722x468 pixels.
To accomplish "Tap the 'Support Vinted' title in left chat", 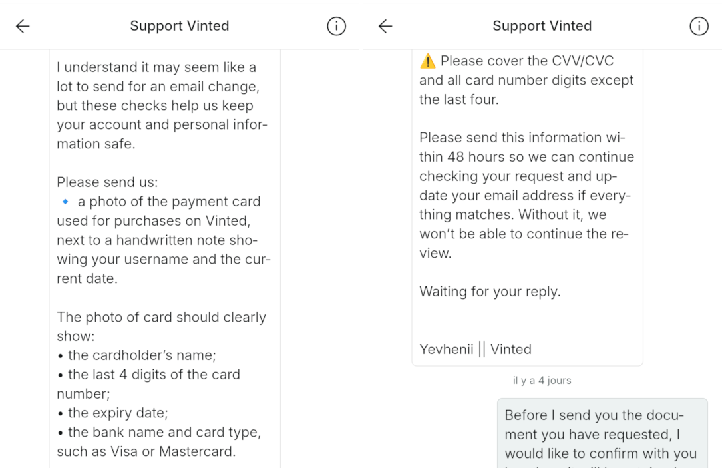I will pos(179,26).
